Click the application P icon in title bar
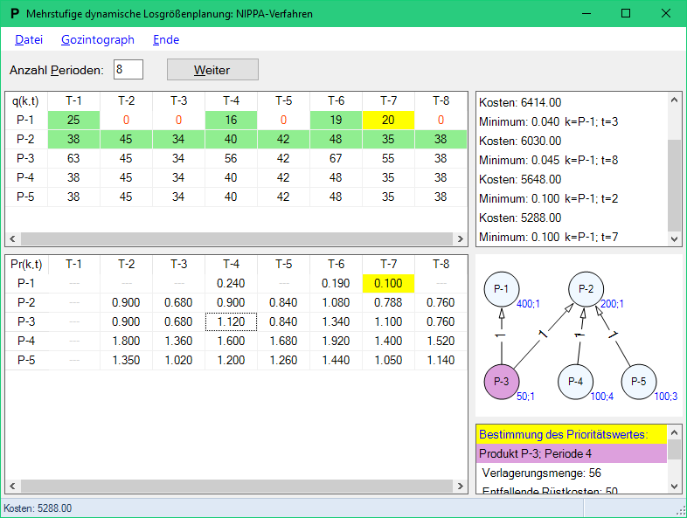This screenshot has width=687, height=518. tap(14, 14)
